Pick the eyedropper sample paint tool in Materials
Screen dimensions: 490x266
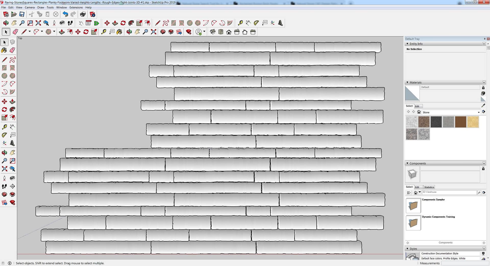pos(483,106)
